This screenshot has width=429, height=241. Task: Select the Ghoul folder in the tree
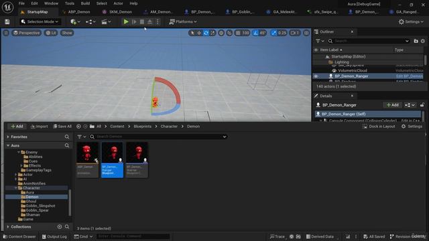[x=31, y=202]
